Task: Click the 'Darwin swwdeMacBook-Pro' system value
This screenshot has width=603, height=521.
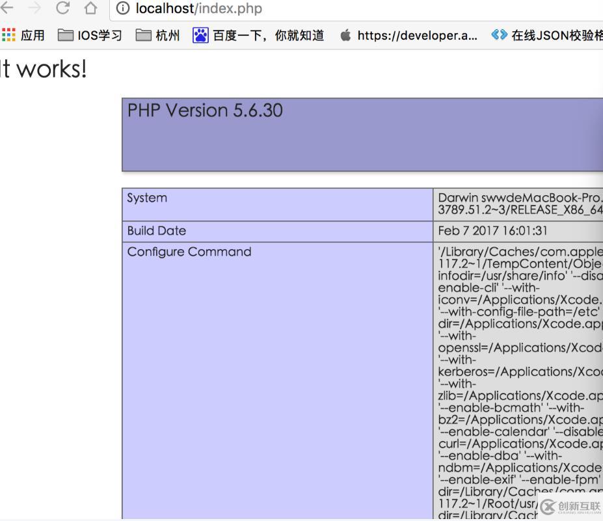Action: pos(520,198)
